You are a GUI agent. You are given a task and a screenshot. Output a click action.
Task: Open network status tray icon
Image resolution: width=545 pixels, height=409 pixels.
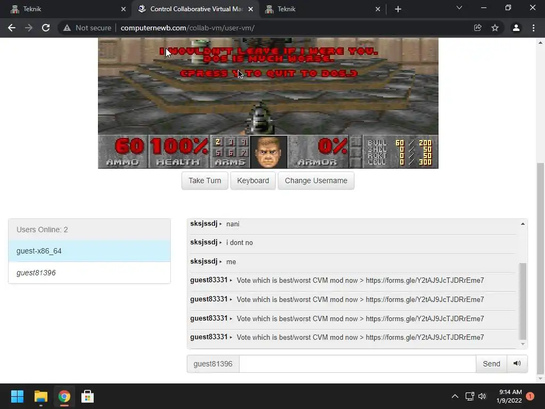click(x=469, y=396)
